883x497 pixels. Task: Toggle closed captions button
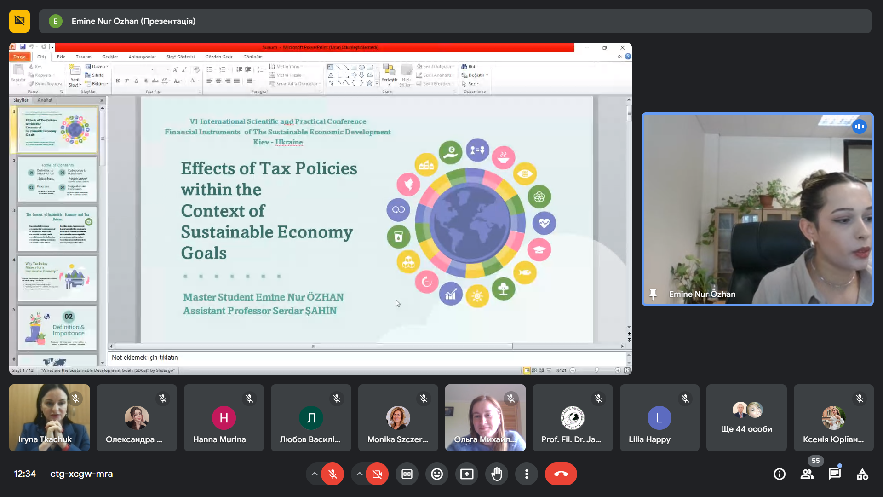pyautogui.click(x=407, y=474)
